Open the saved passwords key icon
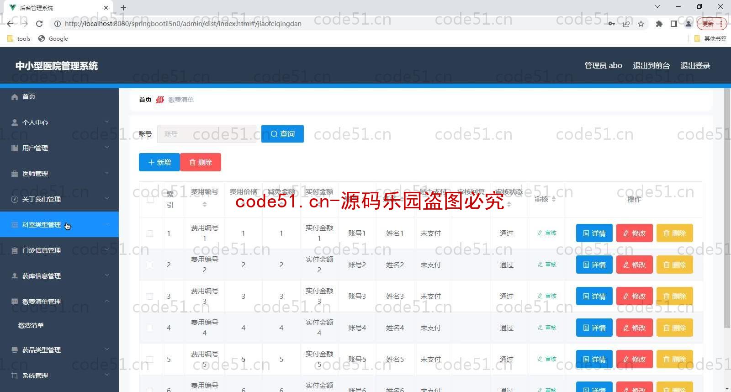The height and width of the screenshot is (392, 731). click(611, 24)
